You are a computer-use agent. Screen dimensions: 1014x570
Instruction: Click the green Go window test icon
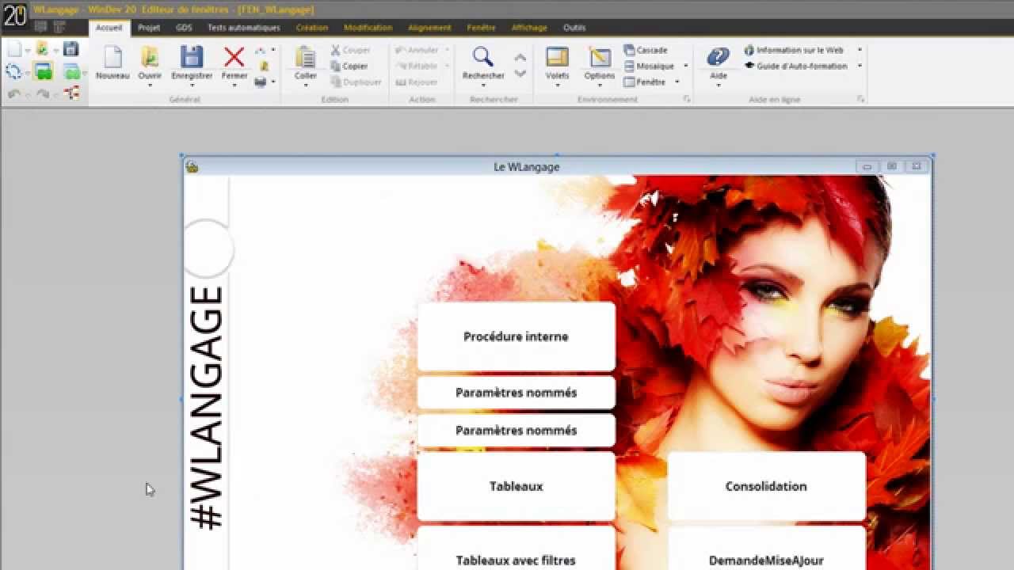pos(43,71)
